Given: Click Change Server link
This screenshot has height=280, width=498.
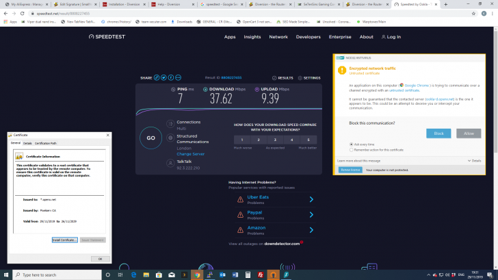Looking at the screenshot, I should (x=191, y=154).
